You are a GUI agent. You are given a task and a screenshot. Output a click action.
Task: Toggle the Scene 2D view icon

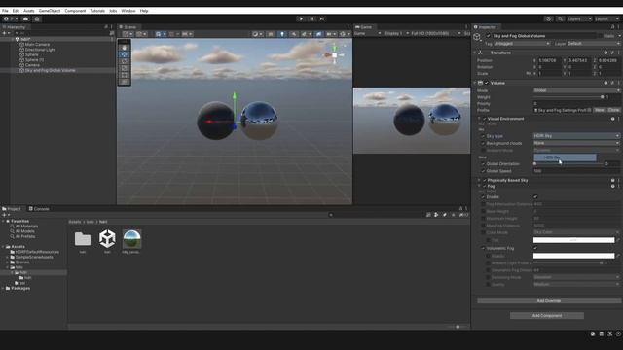pos(271,34)
